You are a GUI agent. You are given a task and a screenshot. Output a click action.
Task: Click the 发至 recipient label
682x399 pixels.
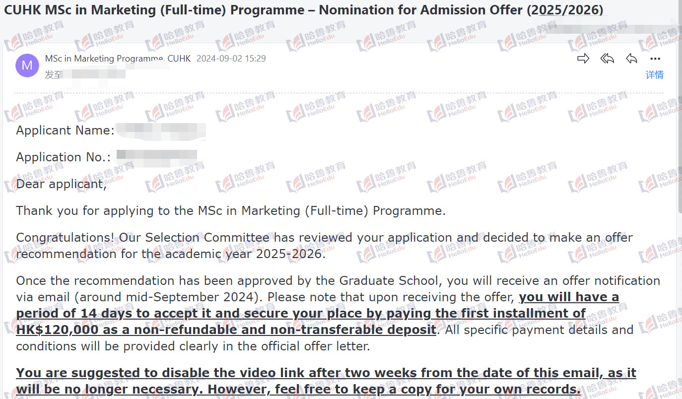point(53,75)
